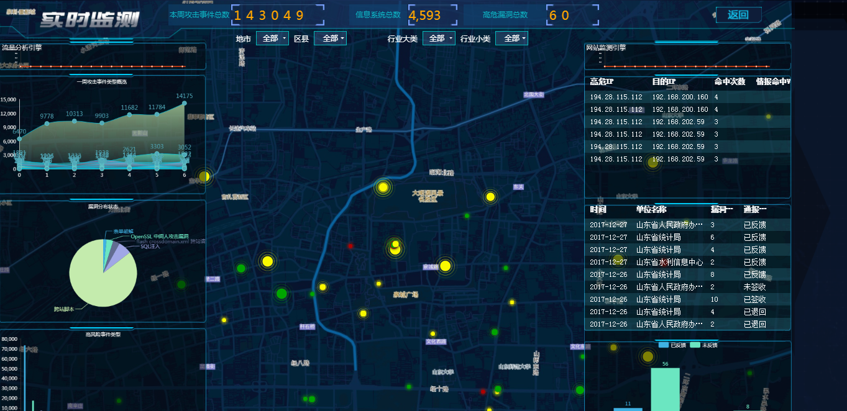The width and height of the screenshot is (847, 411).
Task: Click the 高风险事件类型 chart title
Action: point(103,334)
